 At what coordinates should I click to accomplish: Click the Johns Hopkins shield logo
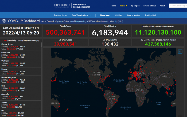click(4, 21)
